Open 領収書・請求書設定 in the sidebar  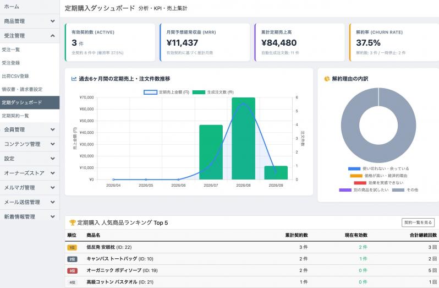point(30,89)
